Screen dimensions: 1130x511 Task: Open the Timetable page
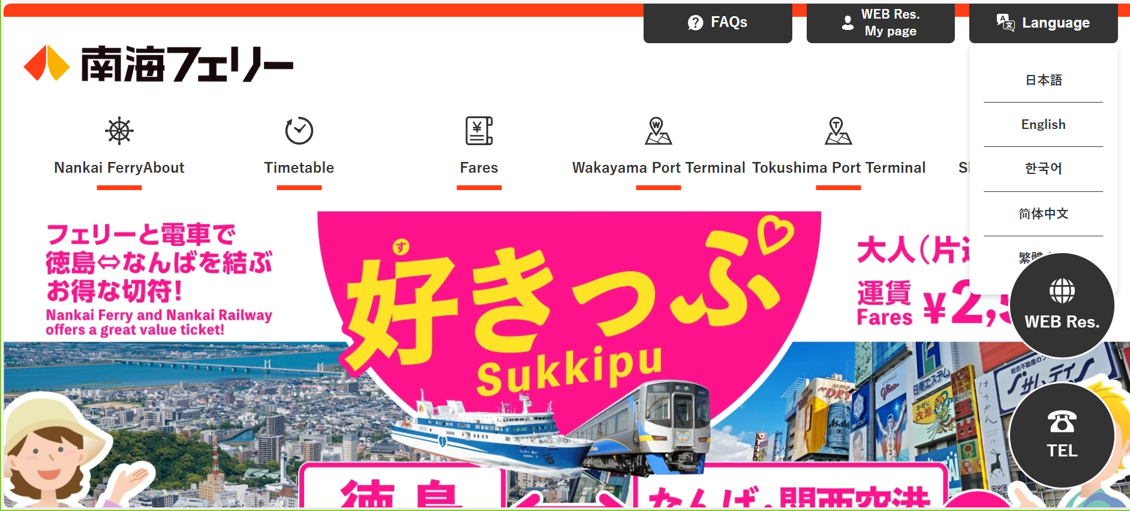click(299, 167)
